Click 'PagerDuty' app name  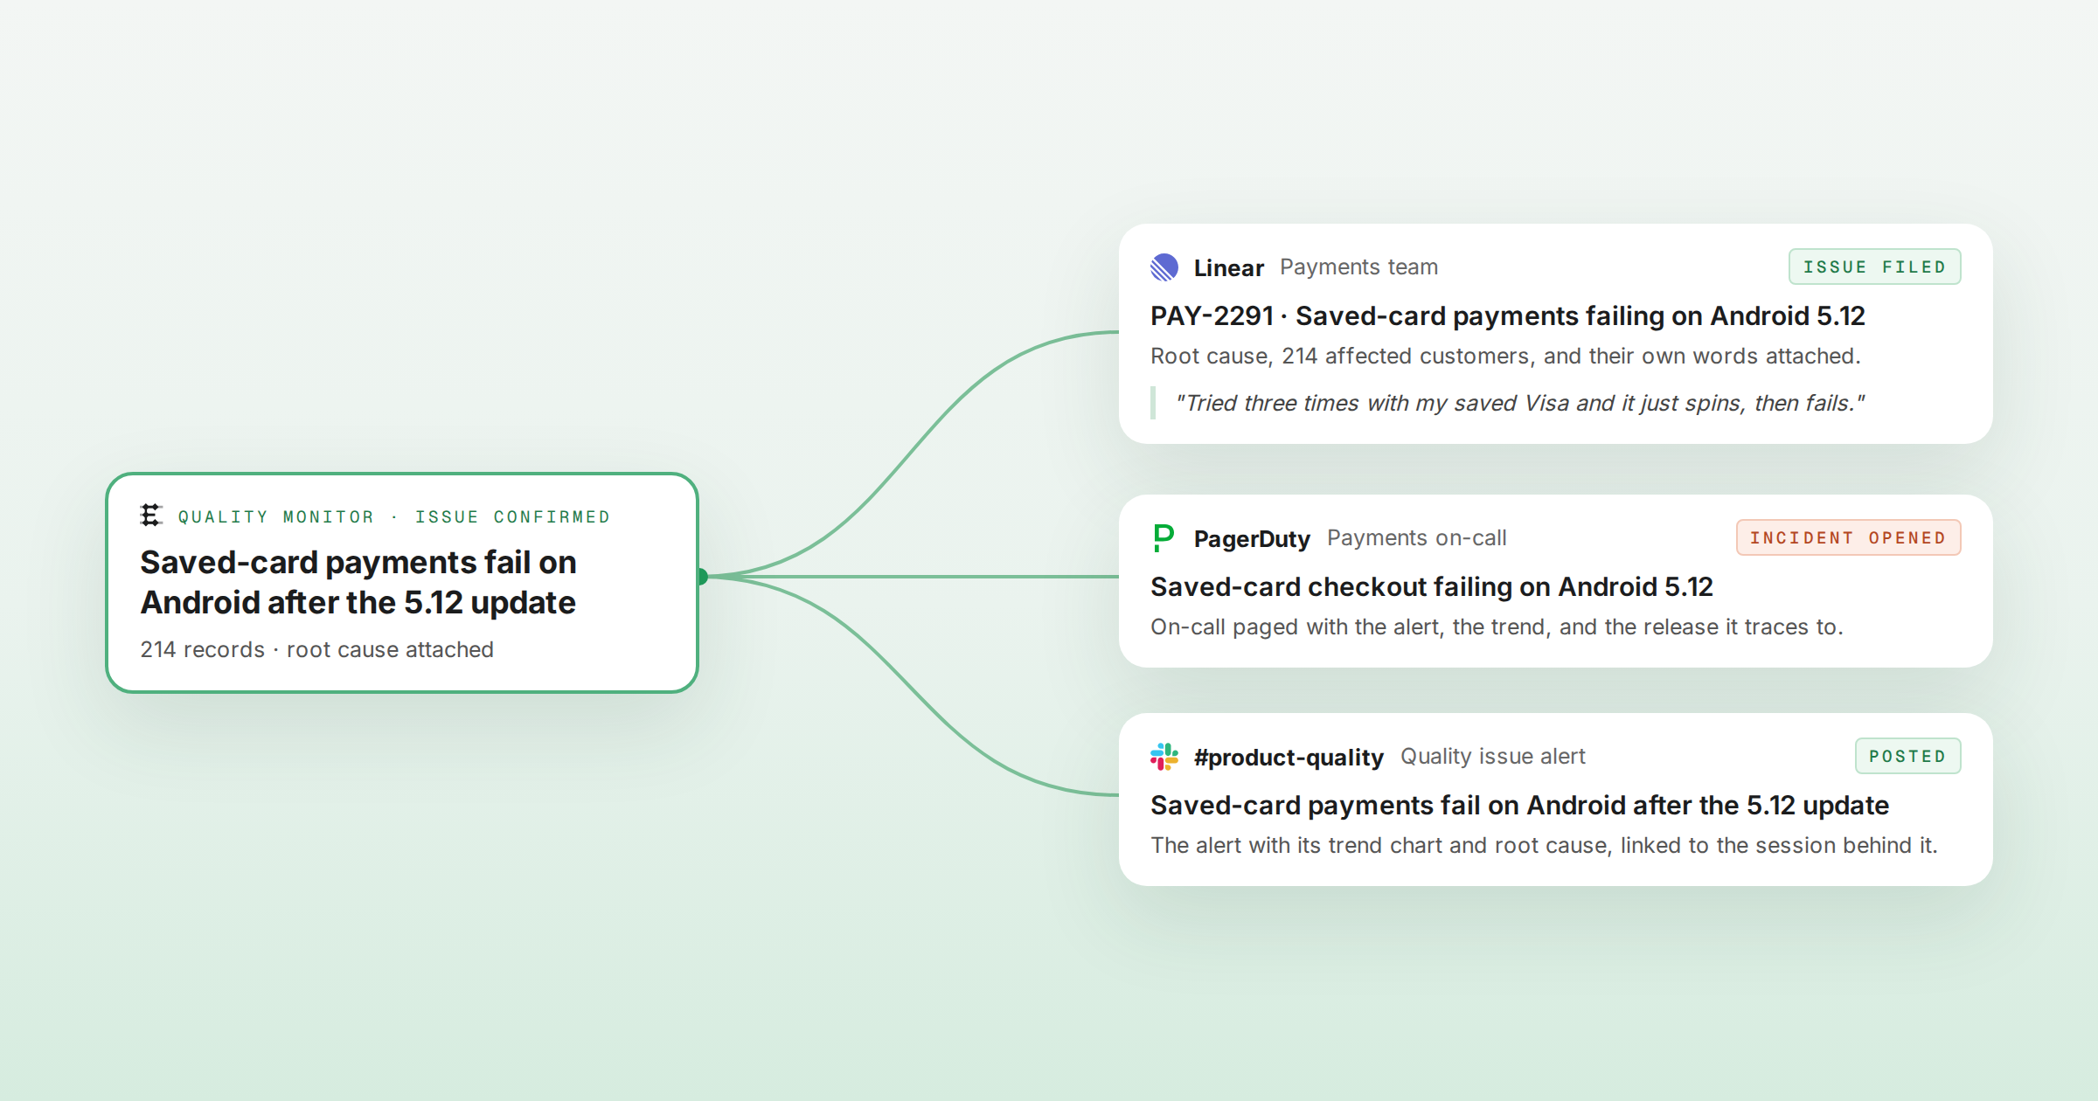1252,538
